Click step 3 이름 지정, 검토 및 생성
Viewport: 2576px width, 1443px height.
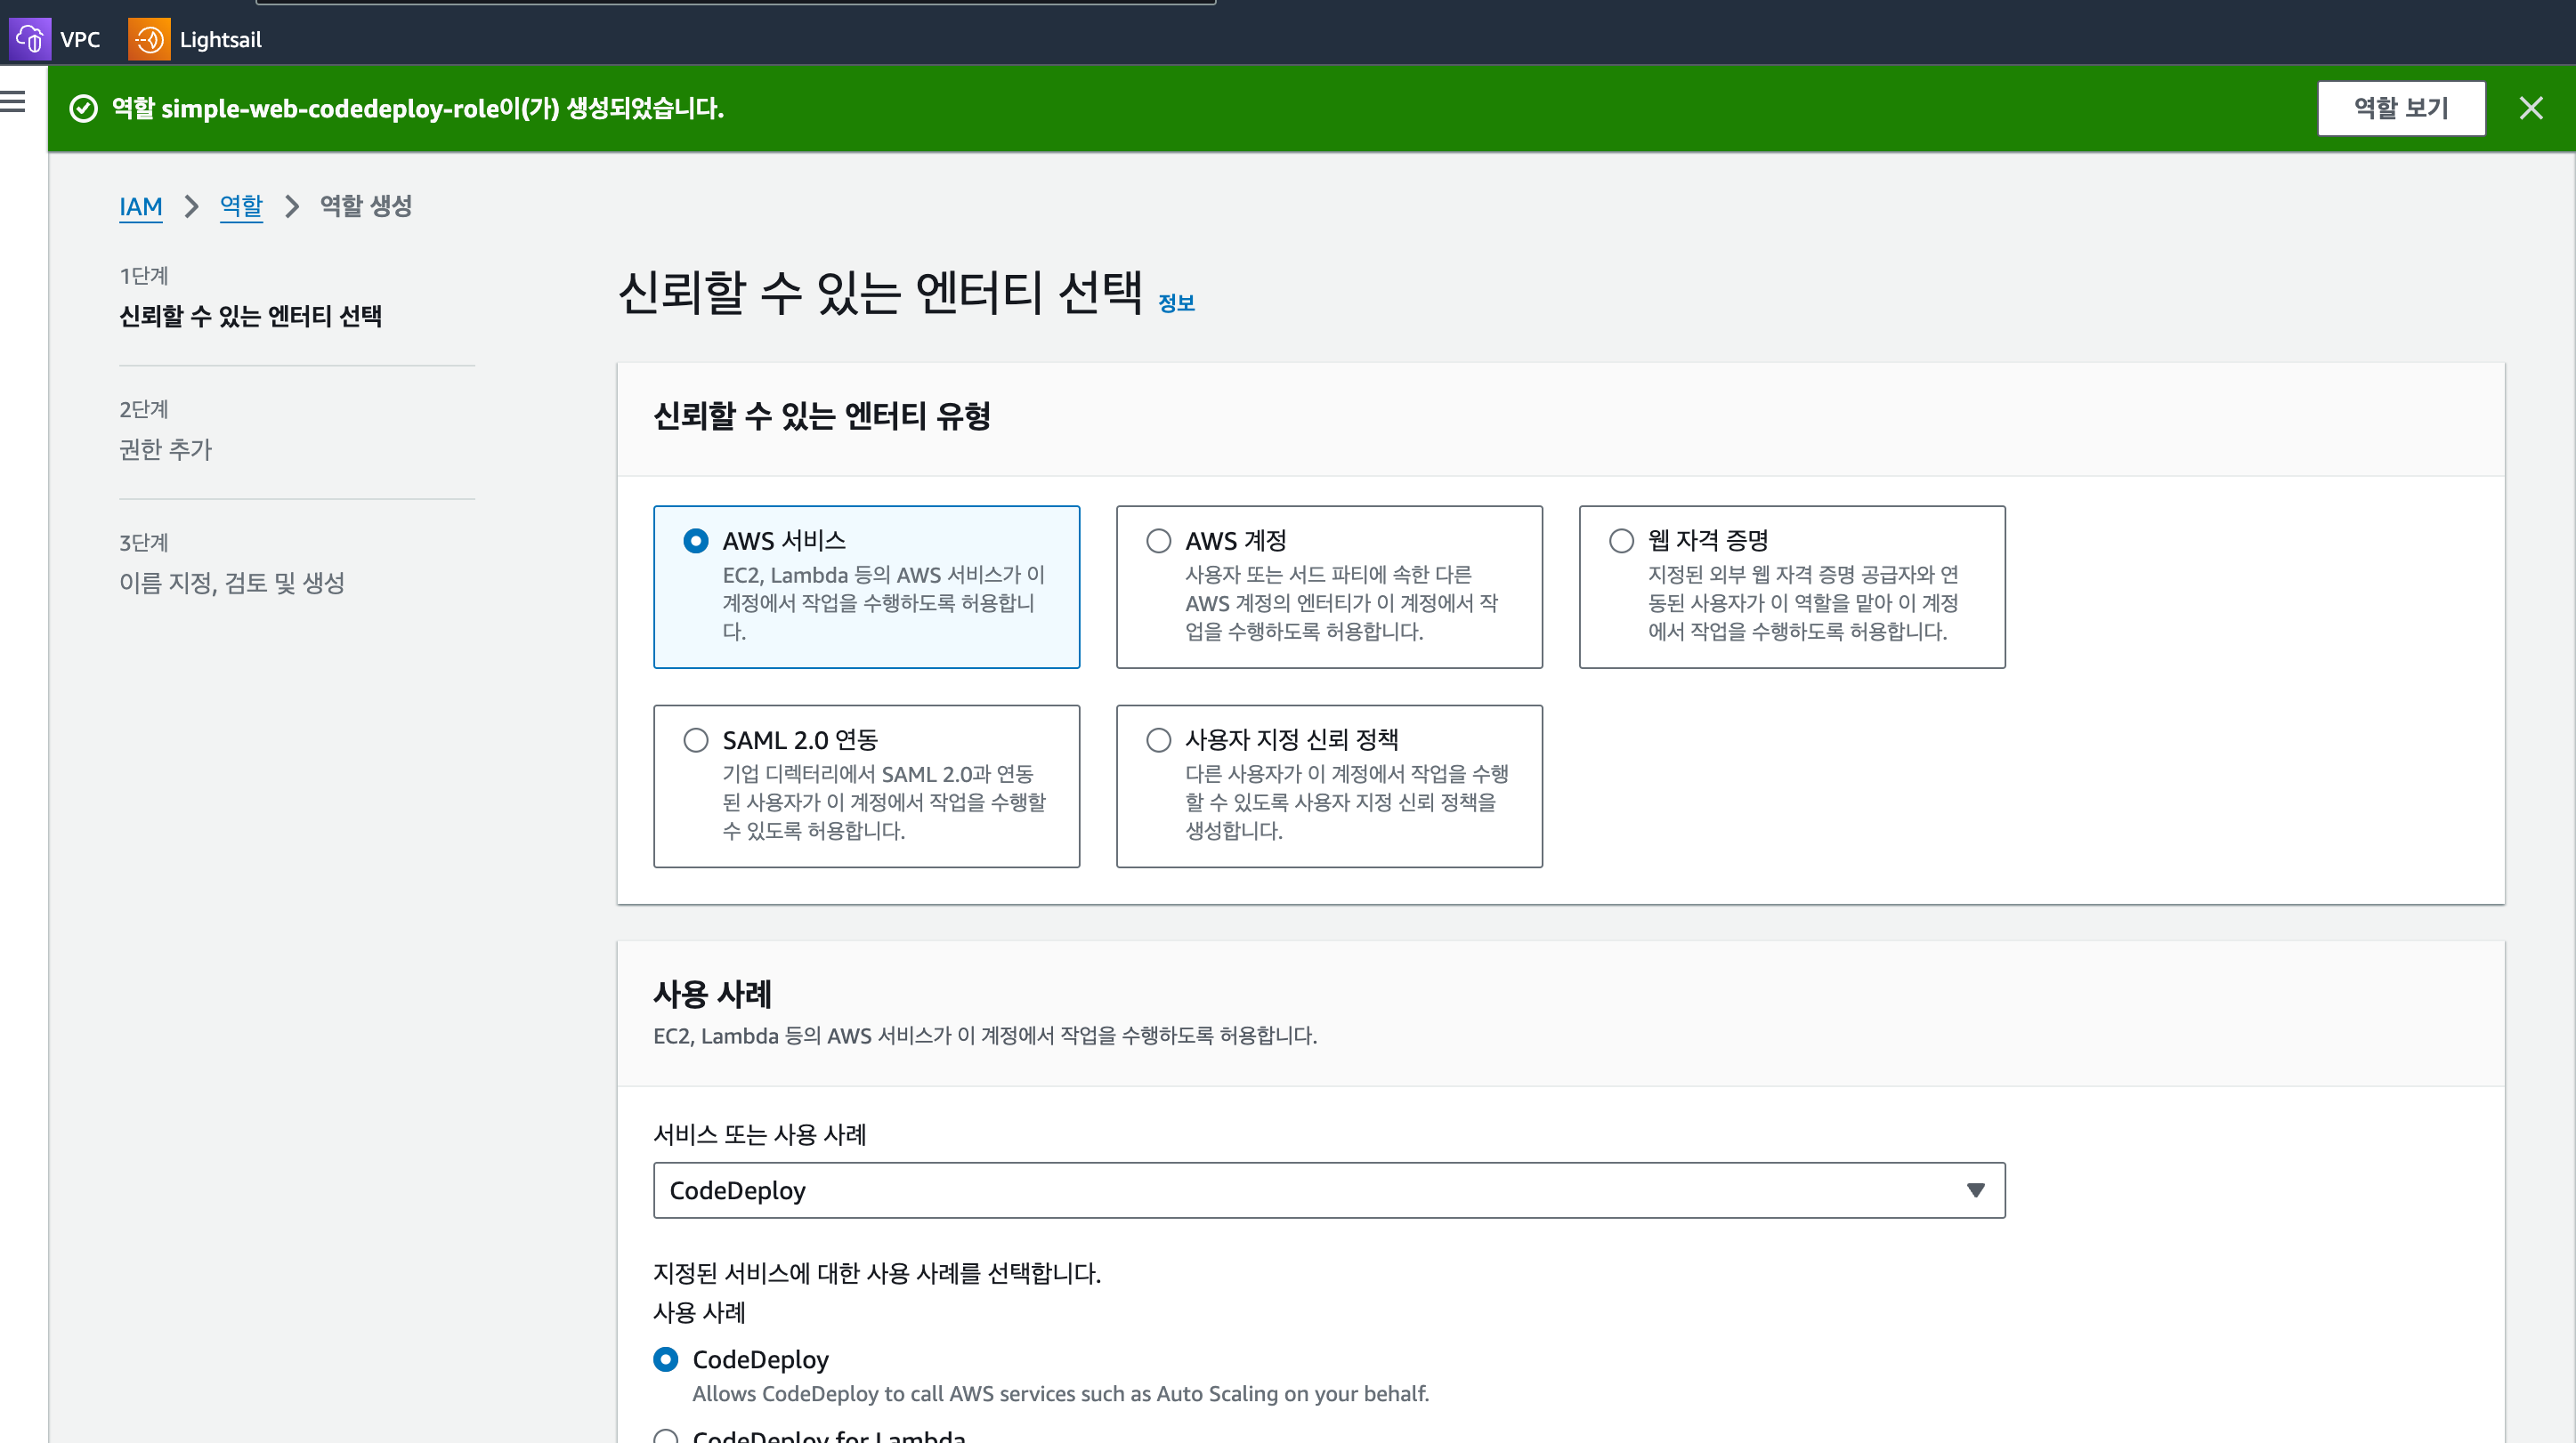pos(232,583)
